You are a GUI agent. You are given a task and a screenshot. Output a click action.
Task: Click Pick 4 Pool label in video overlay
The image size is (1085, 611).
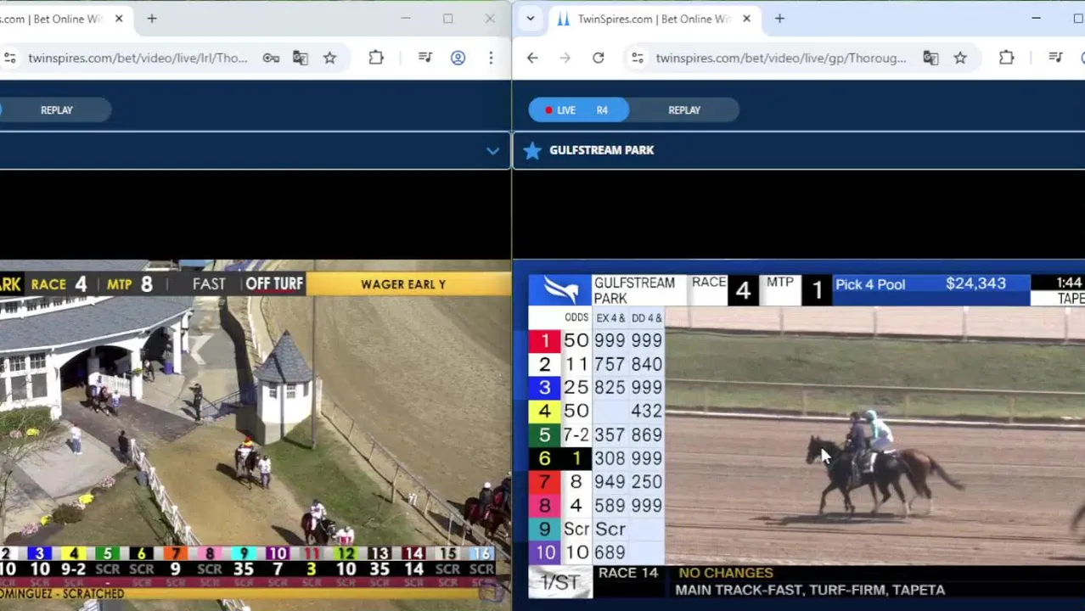tap(870, 284)
